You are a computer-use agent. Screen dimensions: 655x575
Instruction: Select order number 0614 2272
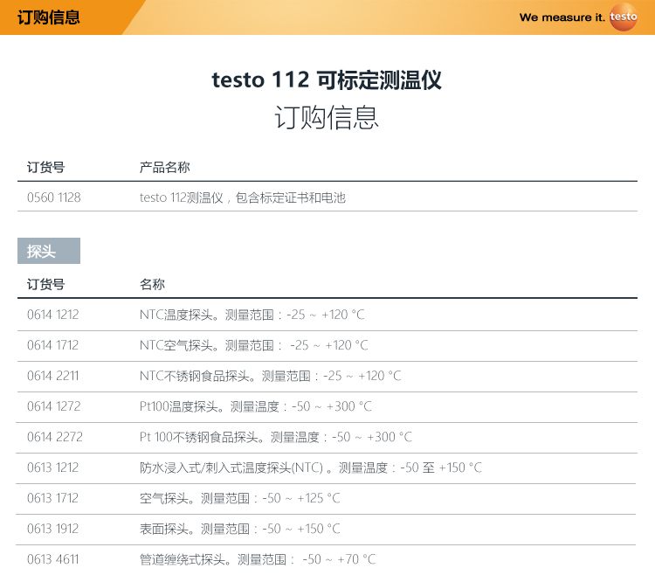pos(55,437)
